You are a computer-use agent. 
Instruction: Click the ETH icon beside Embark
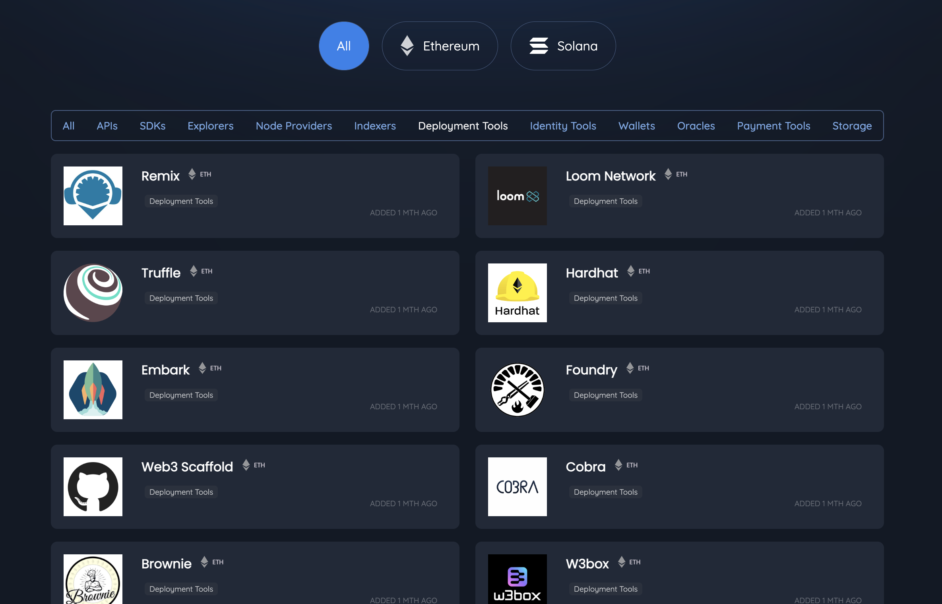[x=202, y=368]
